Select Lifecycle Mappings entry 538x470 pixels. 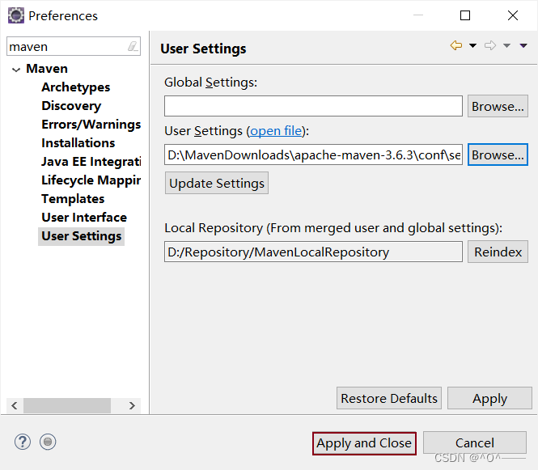point(91,180)
